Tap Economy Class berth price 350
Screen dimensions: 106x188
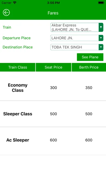pyautogui.click(x=89, y=88)
